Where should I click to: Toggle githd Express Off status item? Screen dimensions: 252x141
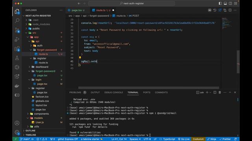click(68, 139)
